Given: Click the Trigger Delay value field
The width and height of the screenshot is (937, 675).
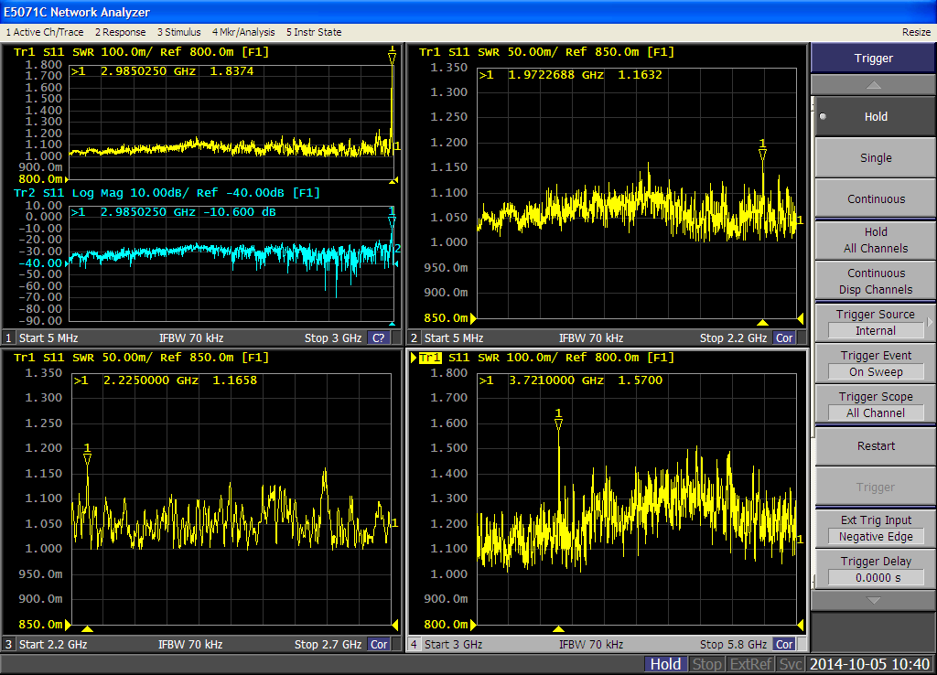Looking at the screenshot, I should pyautogui.click(x=875, y=578).
